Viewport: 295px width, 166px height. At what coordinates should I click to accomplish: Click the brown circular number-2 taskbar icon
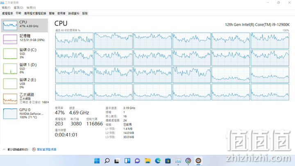click(198, 161)
